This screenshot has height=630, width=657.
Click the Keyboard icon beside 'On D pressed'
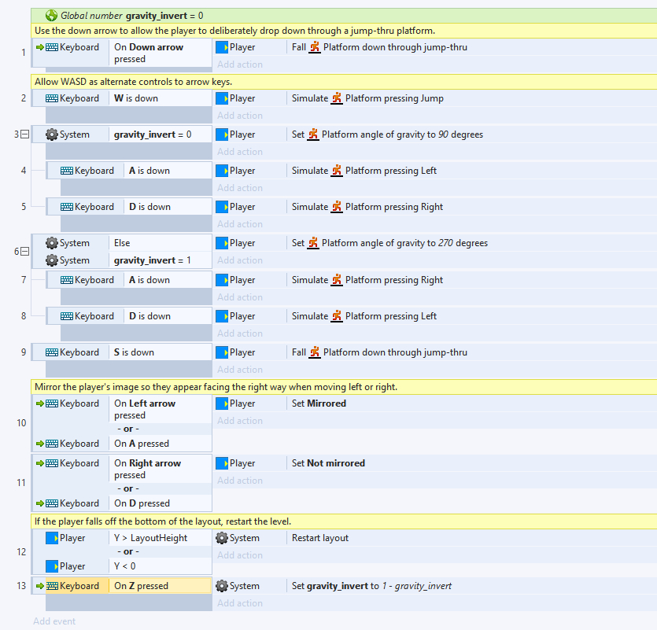52,503
